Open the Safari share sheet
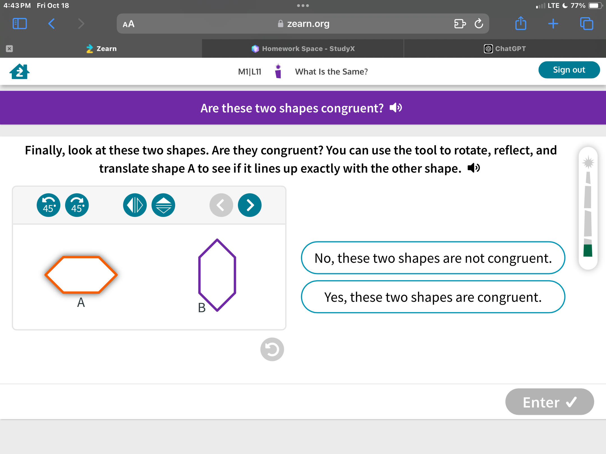 click(521, 23)
